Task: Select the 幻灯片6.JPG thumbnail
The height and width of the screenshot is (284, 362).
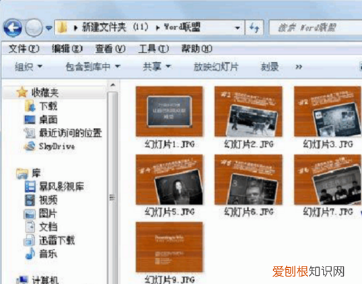Action: pos(248,180)
